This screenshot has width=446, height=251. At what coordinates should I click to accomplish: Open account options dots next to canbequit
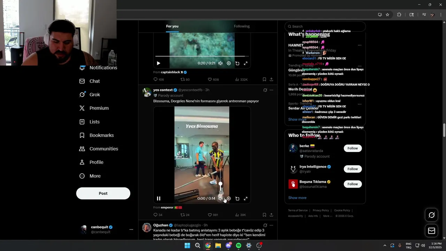131,229
